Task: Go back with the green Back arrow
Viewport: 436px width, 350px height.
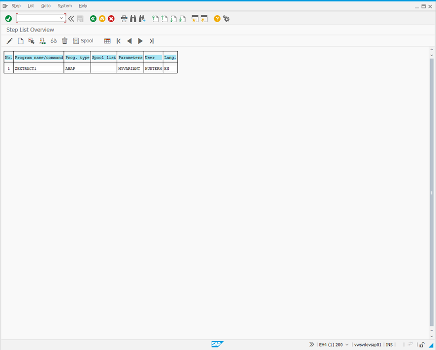Action: coord(93,18)
